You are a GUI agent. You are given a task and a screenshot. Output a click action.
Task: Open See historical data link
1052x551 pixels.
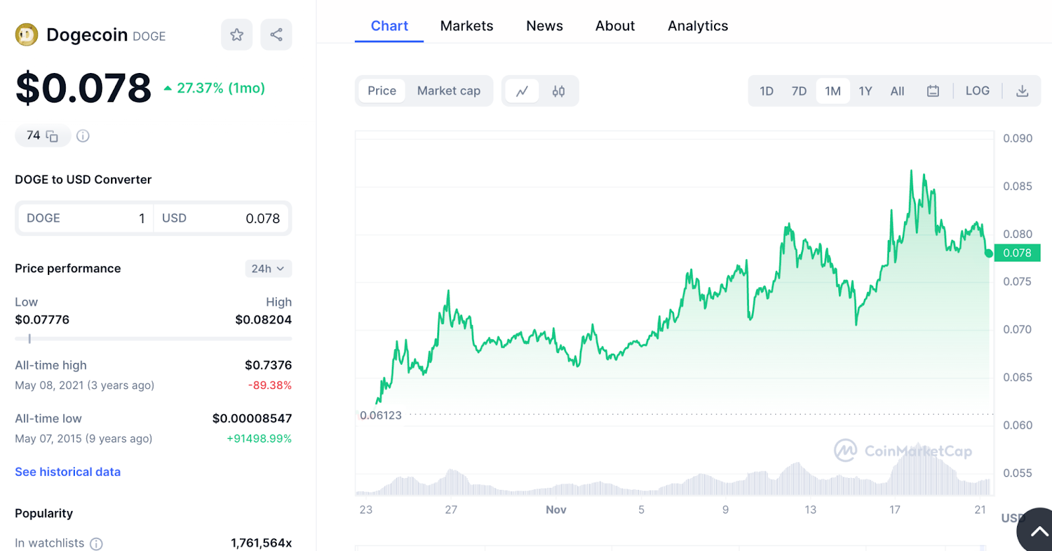(68, 472)
